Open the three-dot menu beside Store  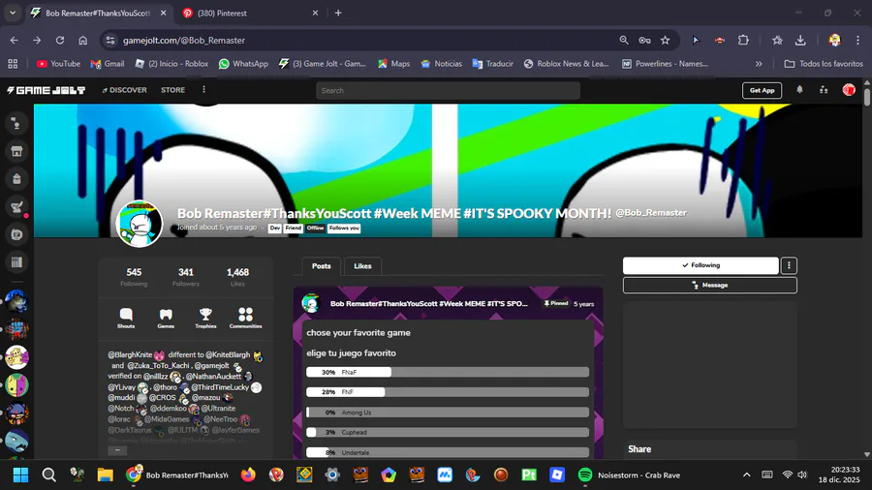click(x=203, y=89)
